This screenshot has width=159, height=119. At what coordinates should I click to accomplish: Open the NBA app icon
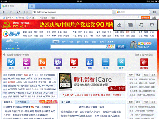click(x=74, y=63)
